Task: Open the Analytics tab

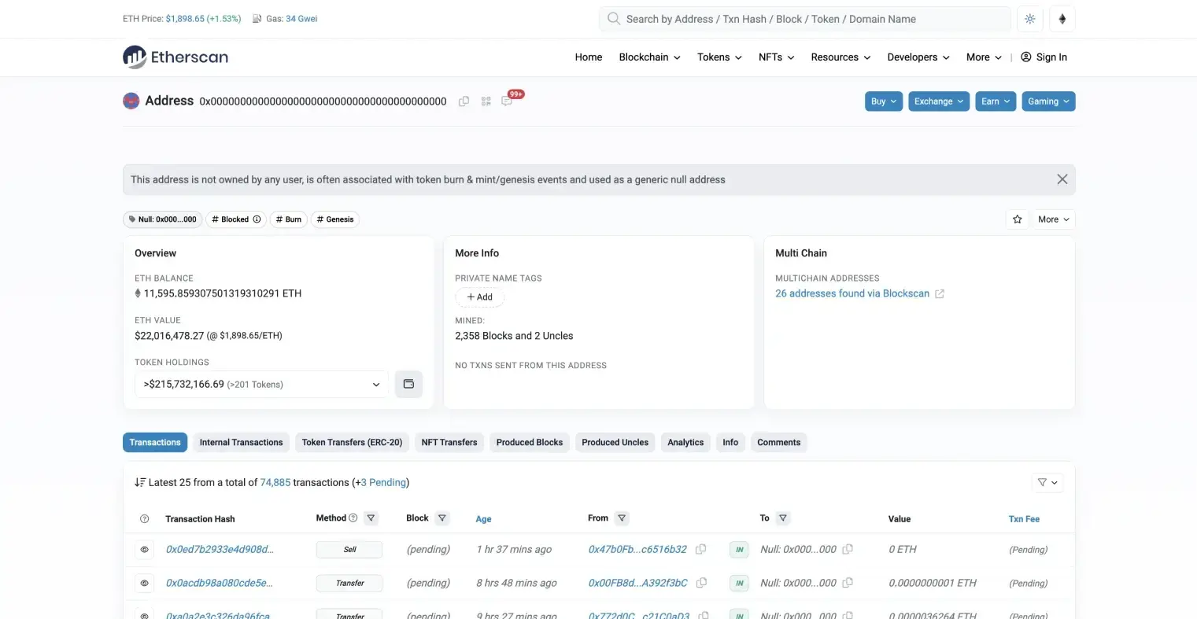Action: click(685, 443)
